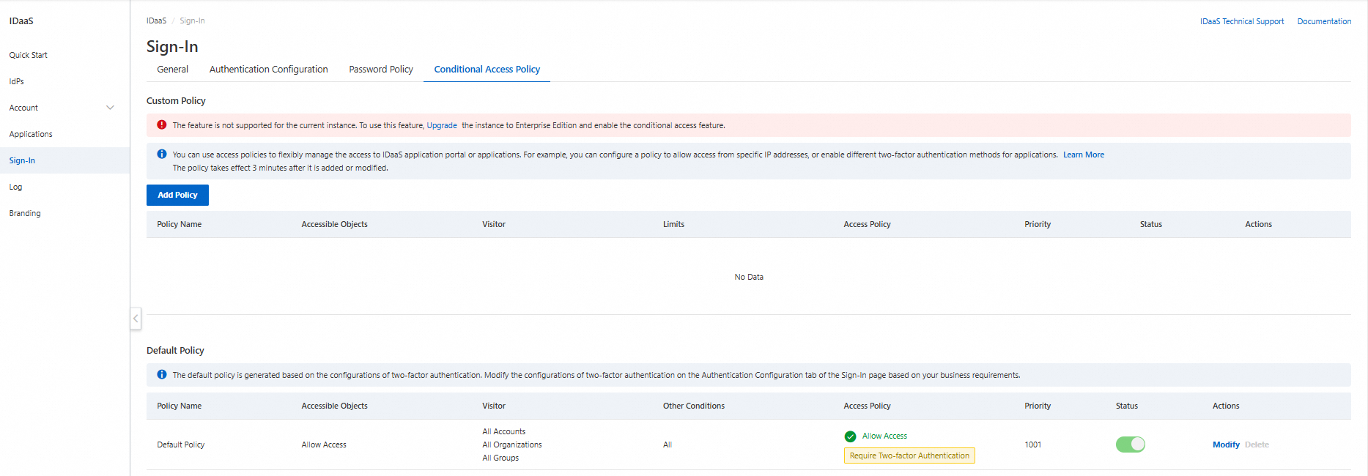Open Branding in the sidebar
The image size is (1368, 476).
25,213
